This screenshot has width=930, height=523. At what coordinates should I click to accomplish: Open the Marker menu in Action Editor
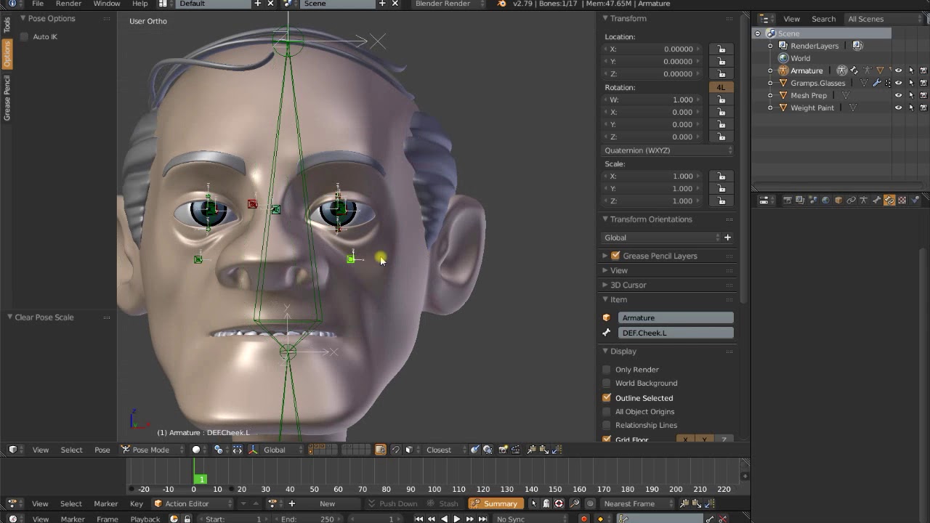105,504
